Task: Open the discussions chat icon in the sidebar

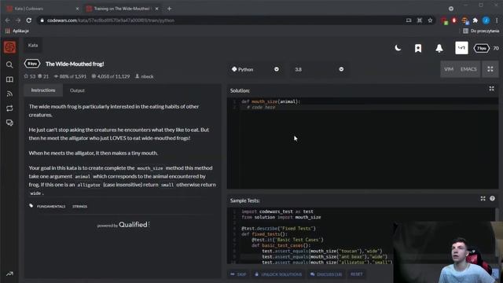Action: click(9, 123)
